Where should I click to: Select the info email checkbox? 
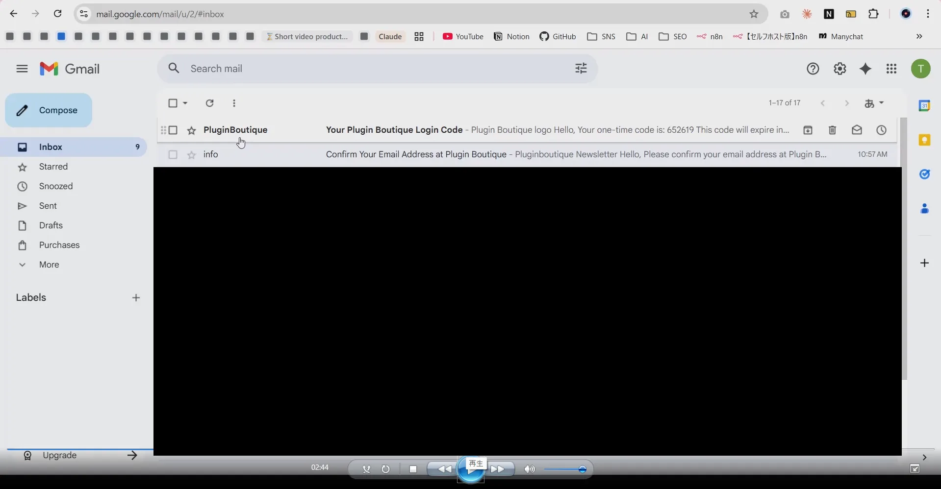click(x=173, y=155)
